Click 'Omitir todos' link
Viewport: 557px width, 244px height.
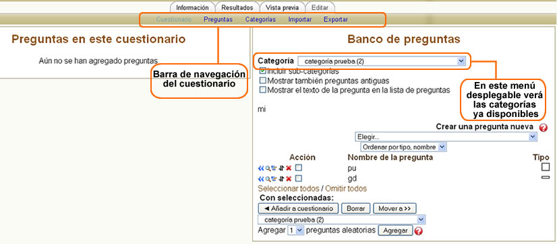pos(346,188)
